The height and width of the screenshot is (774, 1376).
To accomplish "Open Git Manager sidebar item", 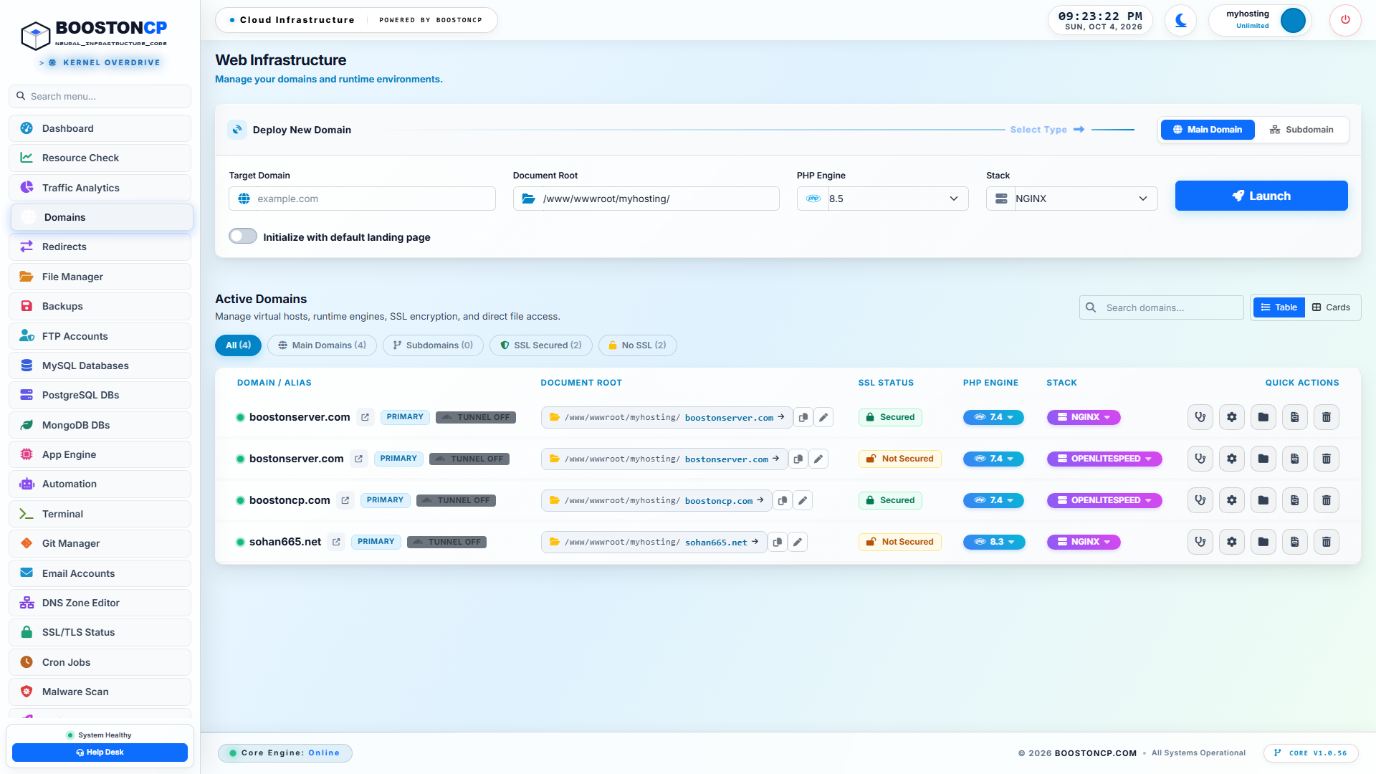I will (100, 543).
